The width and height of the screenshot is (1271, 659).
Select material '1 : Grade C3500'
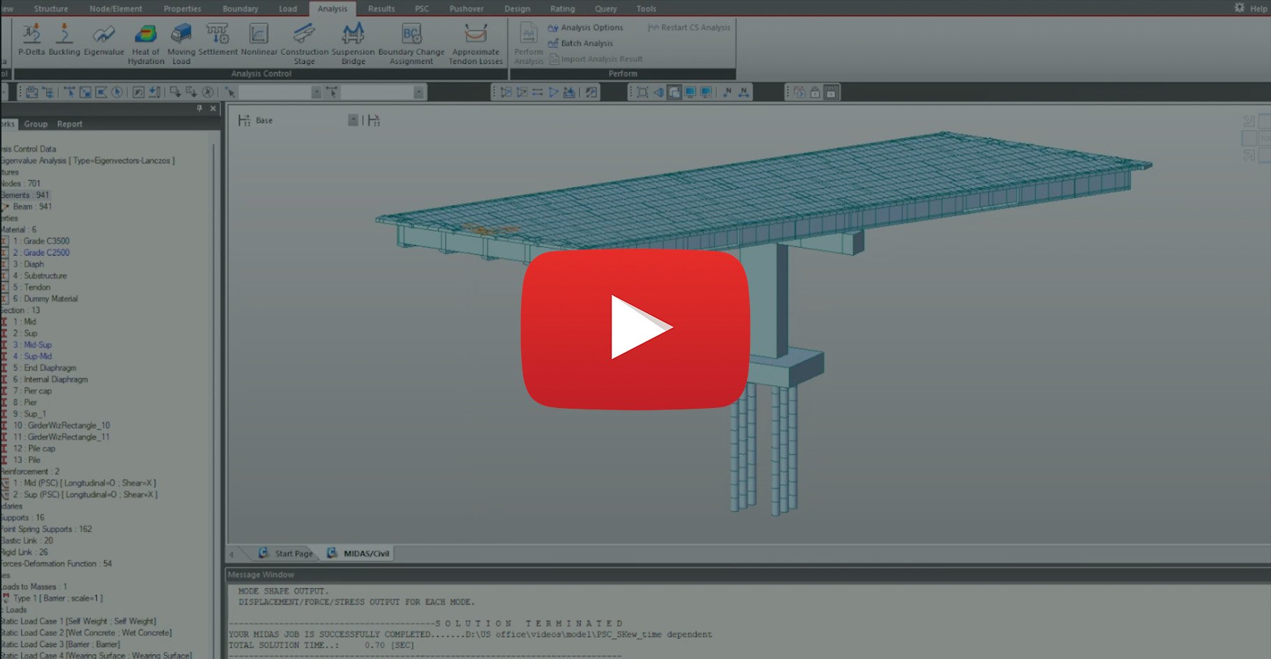click(40, 241)
